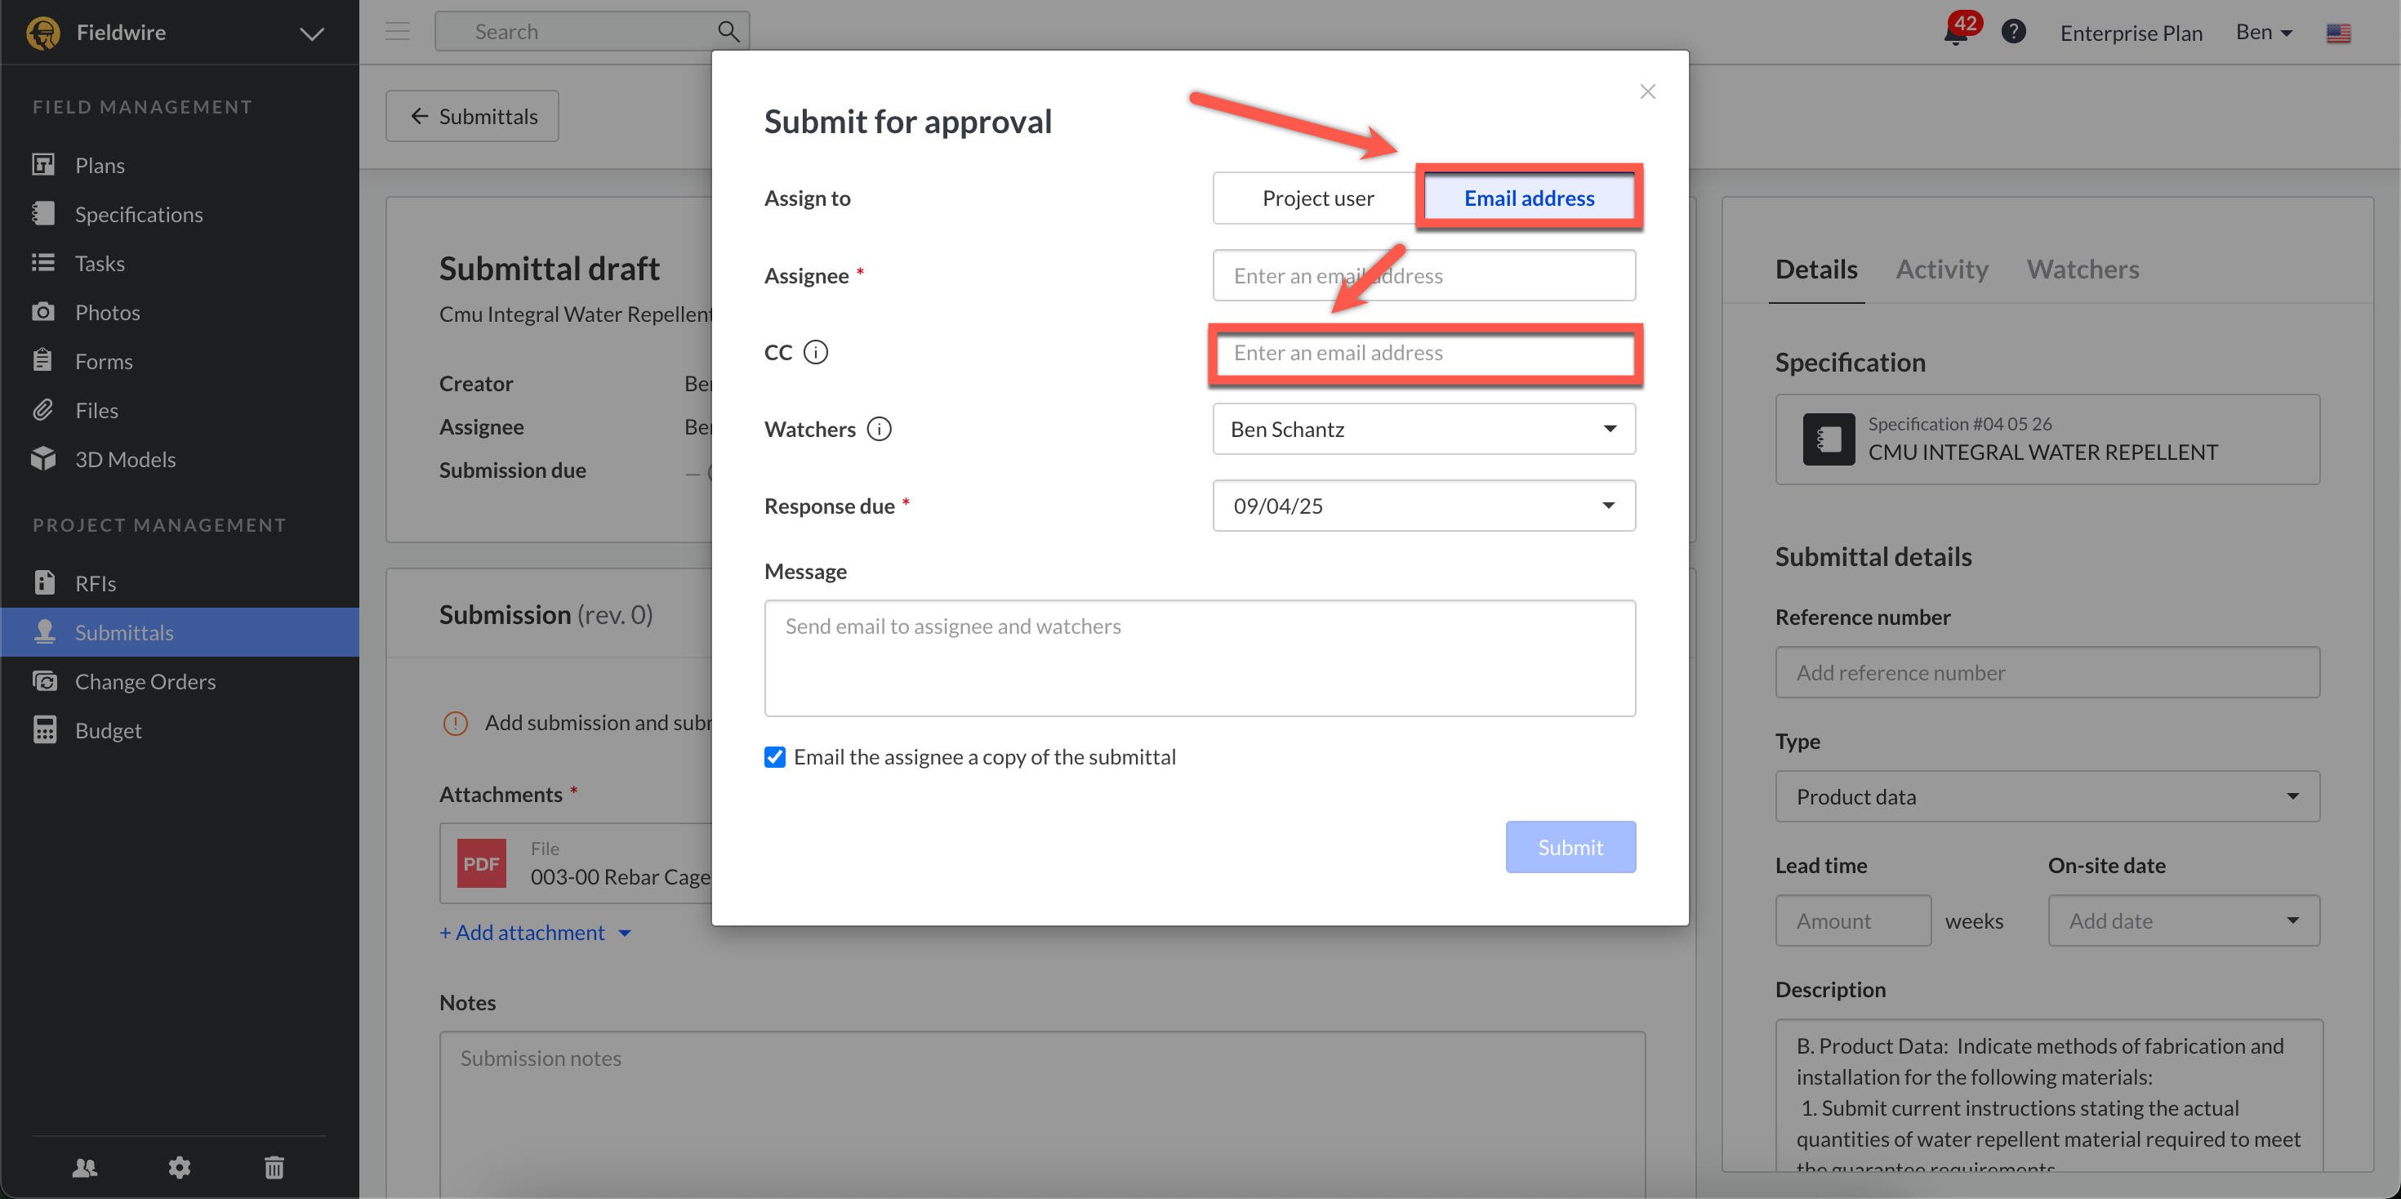Open the help question mark icon
Screen dimensions: 2401x1199
(2013, 32)
